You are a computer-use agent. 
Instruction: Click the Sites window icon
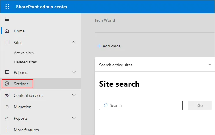click(x=7, y=42)
